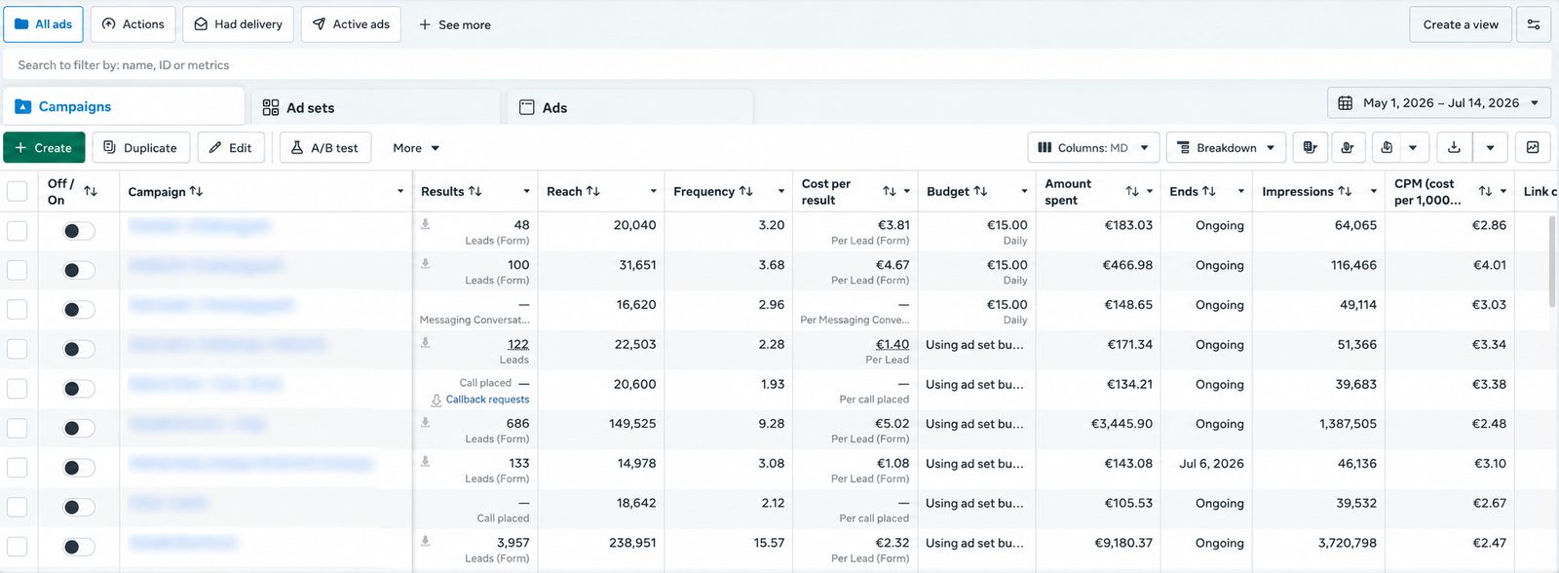The height and width of the screenshot is (573, 1559).
Task: Switch to the Ads tab
Action: click(630, 108)
